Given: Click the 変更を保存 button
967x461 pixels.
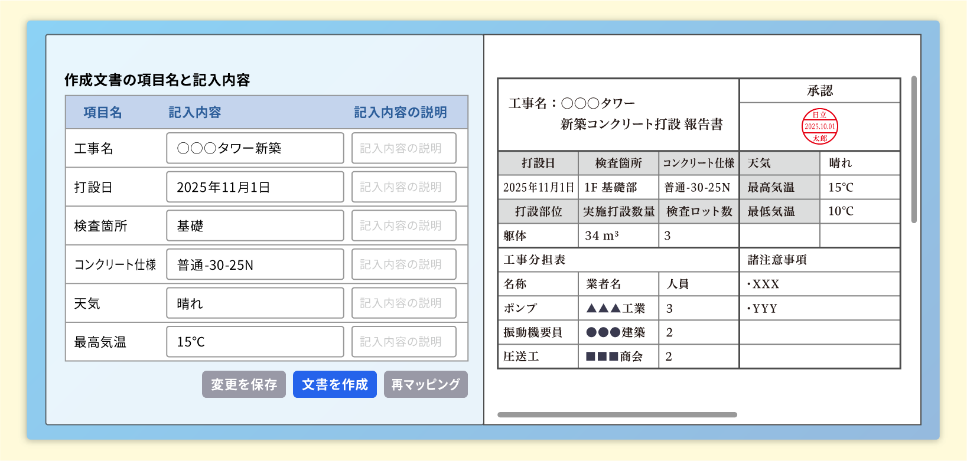Looking at the screenshot, I should 244,384.
